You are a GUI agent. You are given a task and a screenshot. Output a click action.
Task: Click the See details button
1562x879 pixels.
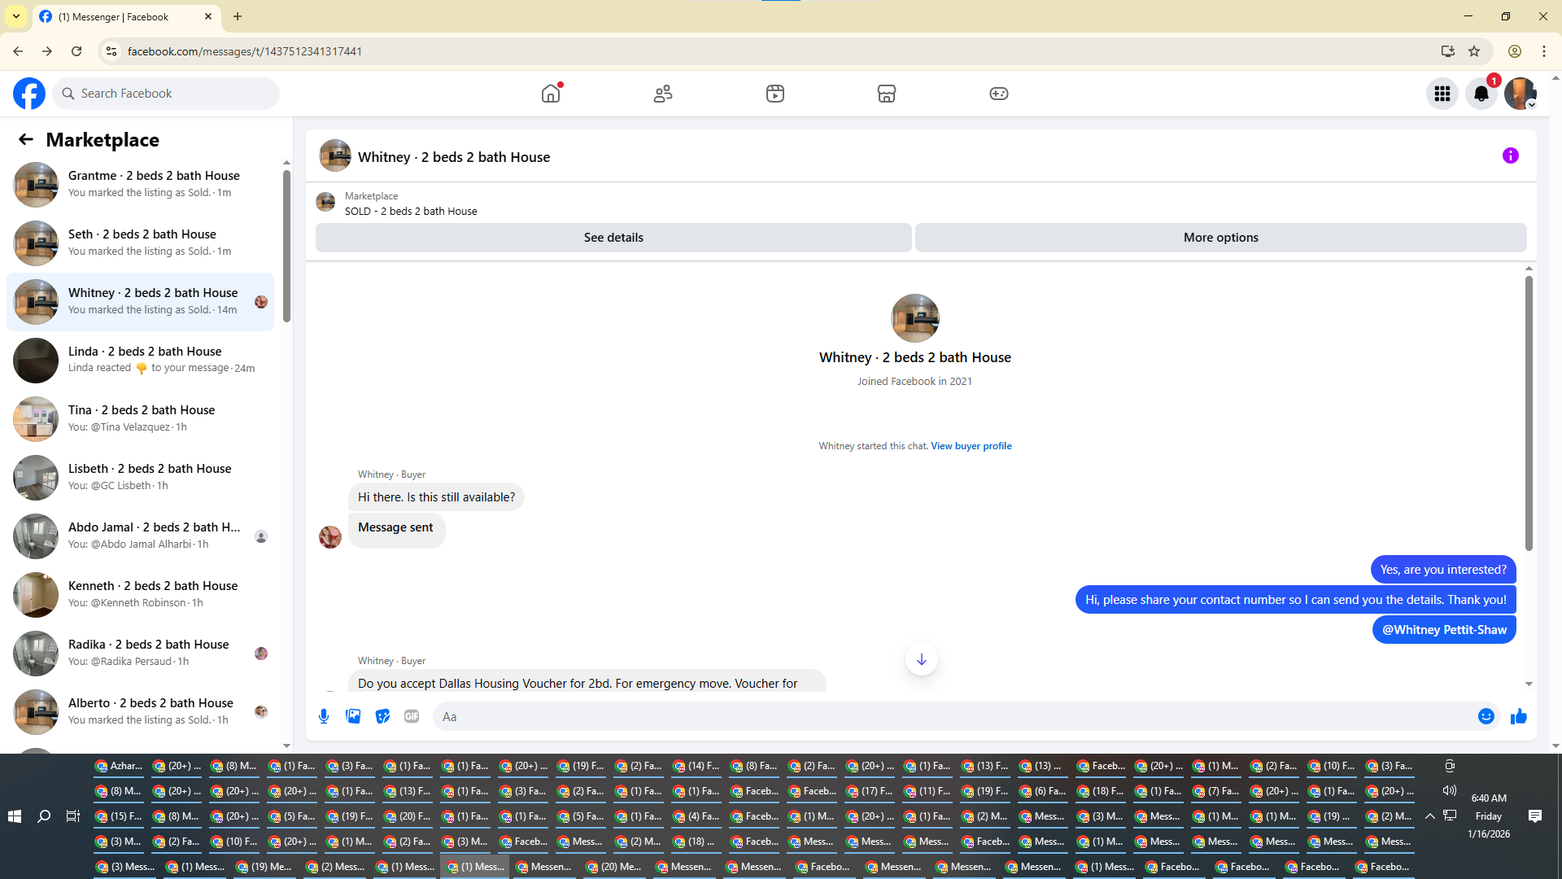point(613,238)
